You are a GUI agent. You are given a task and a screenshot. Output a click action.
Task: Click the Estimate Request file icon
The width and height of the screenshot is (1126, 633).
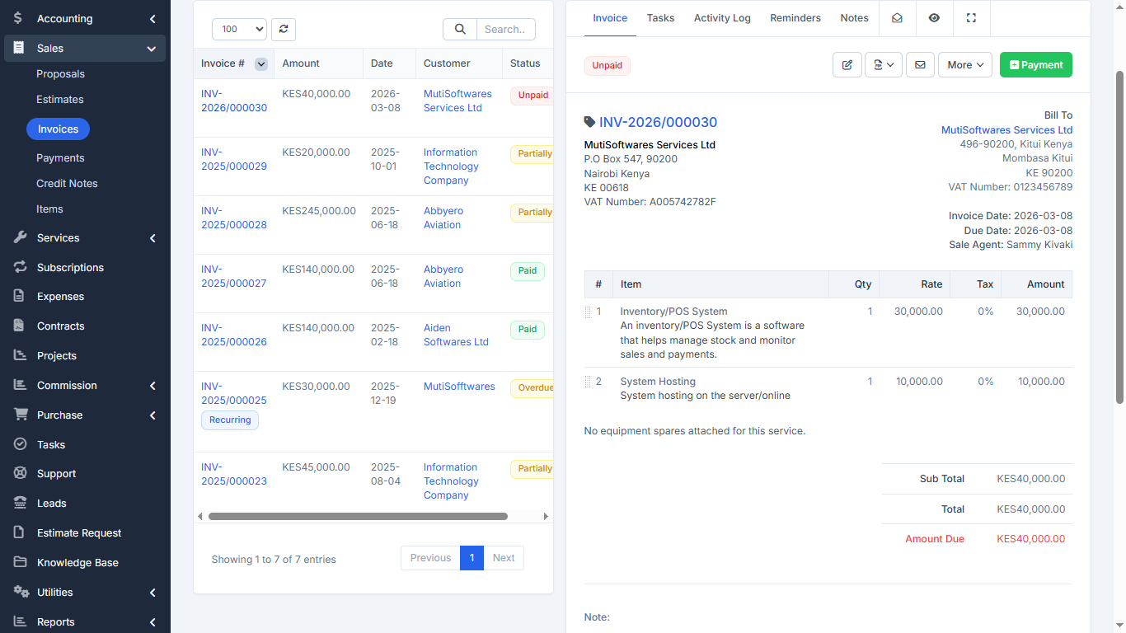pyautogui.click(x=19, y=532)
